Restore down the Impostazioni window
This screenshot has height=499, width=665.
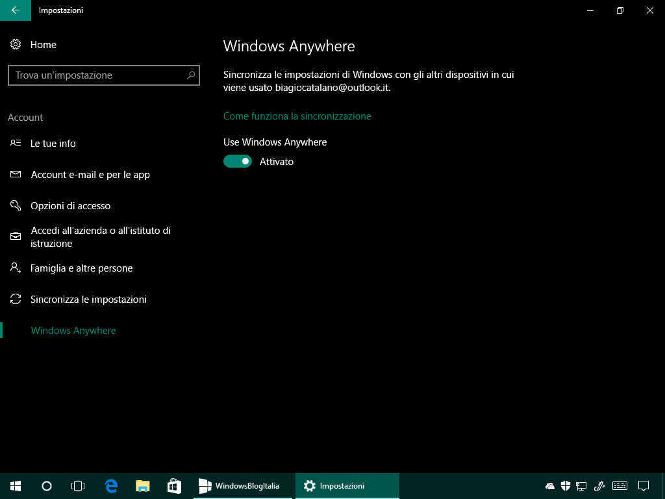pyautogui.click(x=620, y=10)
